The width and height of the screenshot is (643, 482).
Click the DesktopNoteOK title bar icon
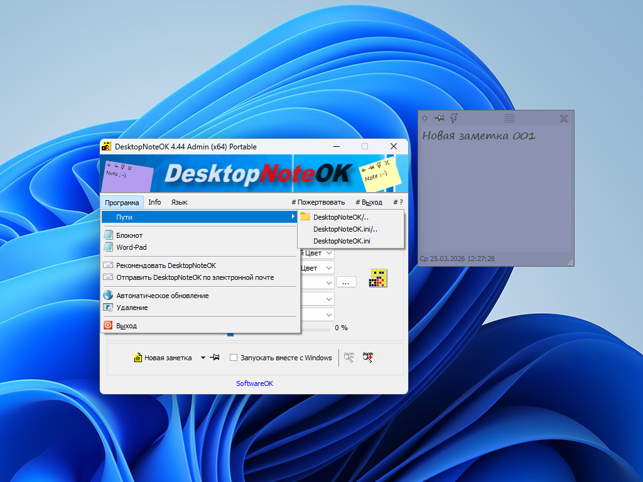click(107, 146)
